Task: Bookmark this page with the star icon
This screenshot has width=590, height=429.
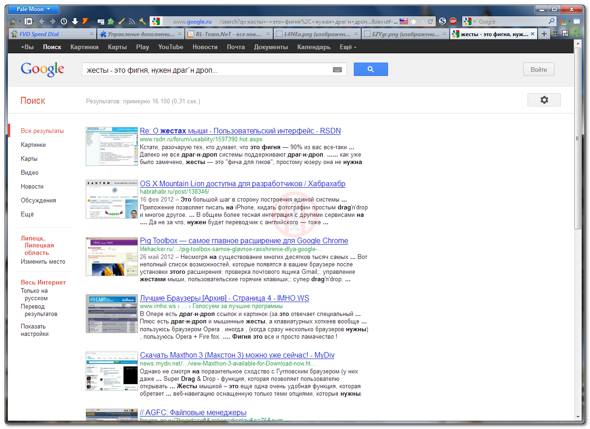Action: pyautogui.click(x=414, y=21)
